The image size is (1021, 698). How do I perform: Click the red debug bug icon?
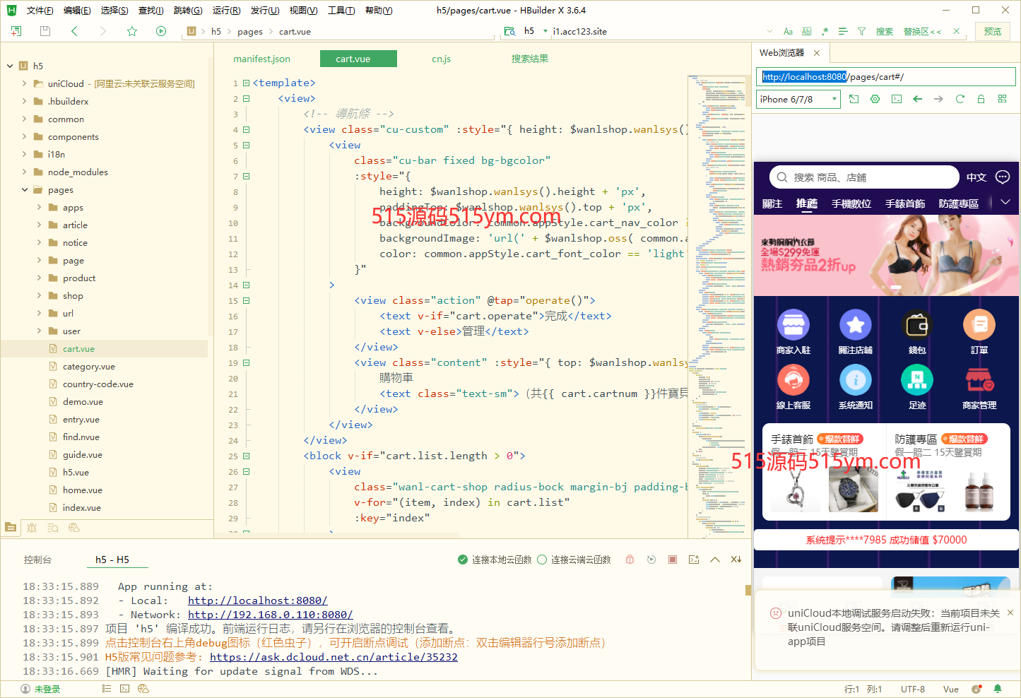(x=630, y=560)
